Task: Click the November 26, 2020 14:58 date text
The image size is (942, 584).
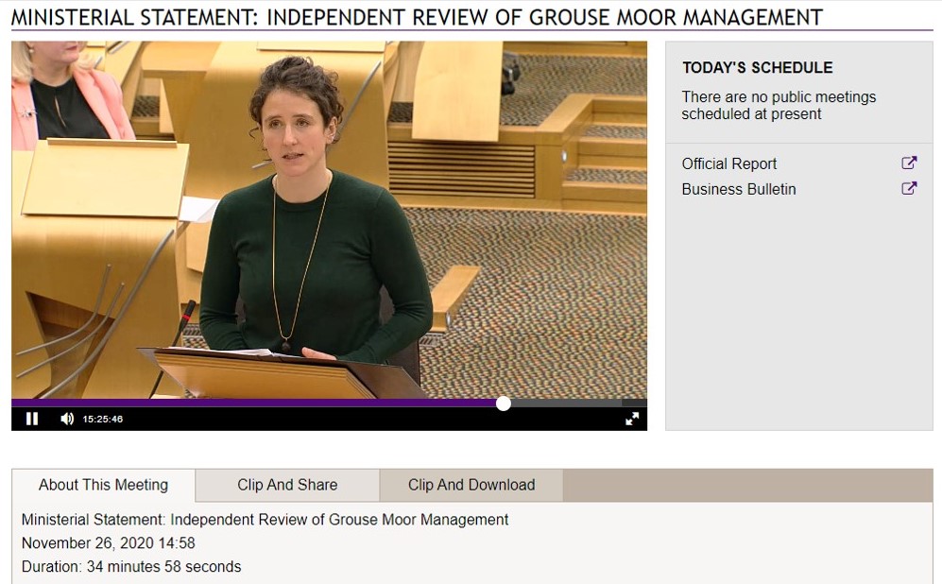Action: 109,543
